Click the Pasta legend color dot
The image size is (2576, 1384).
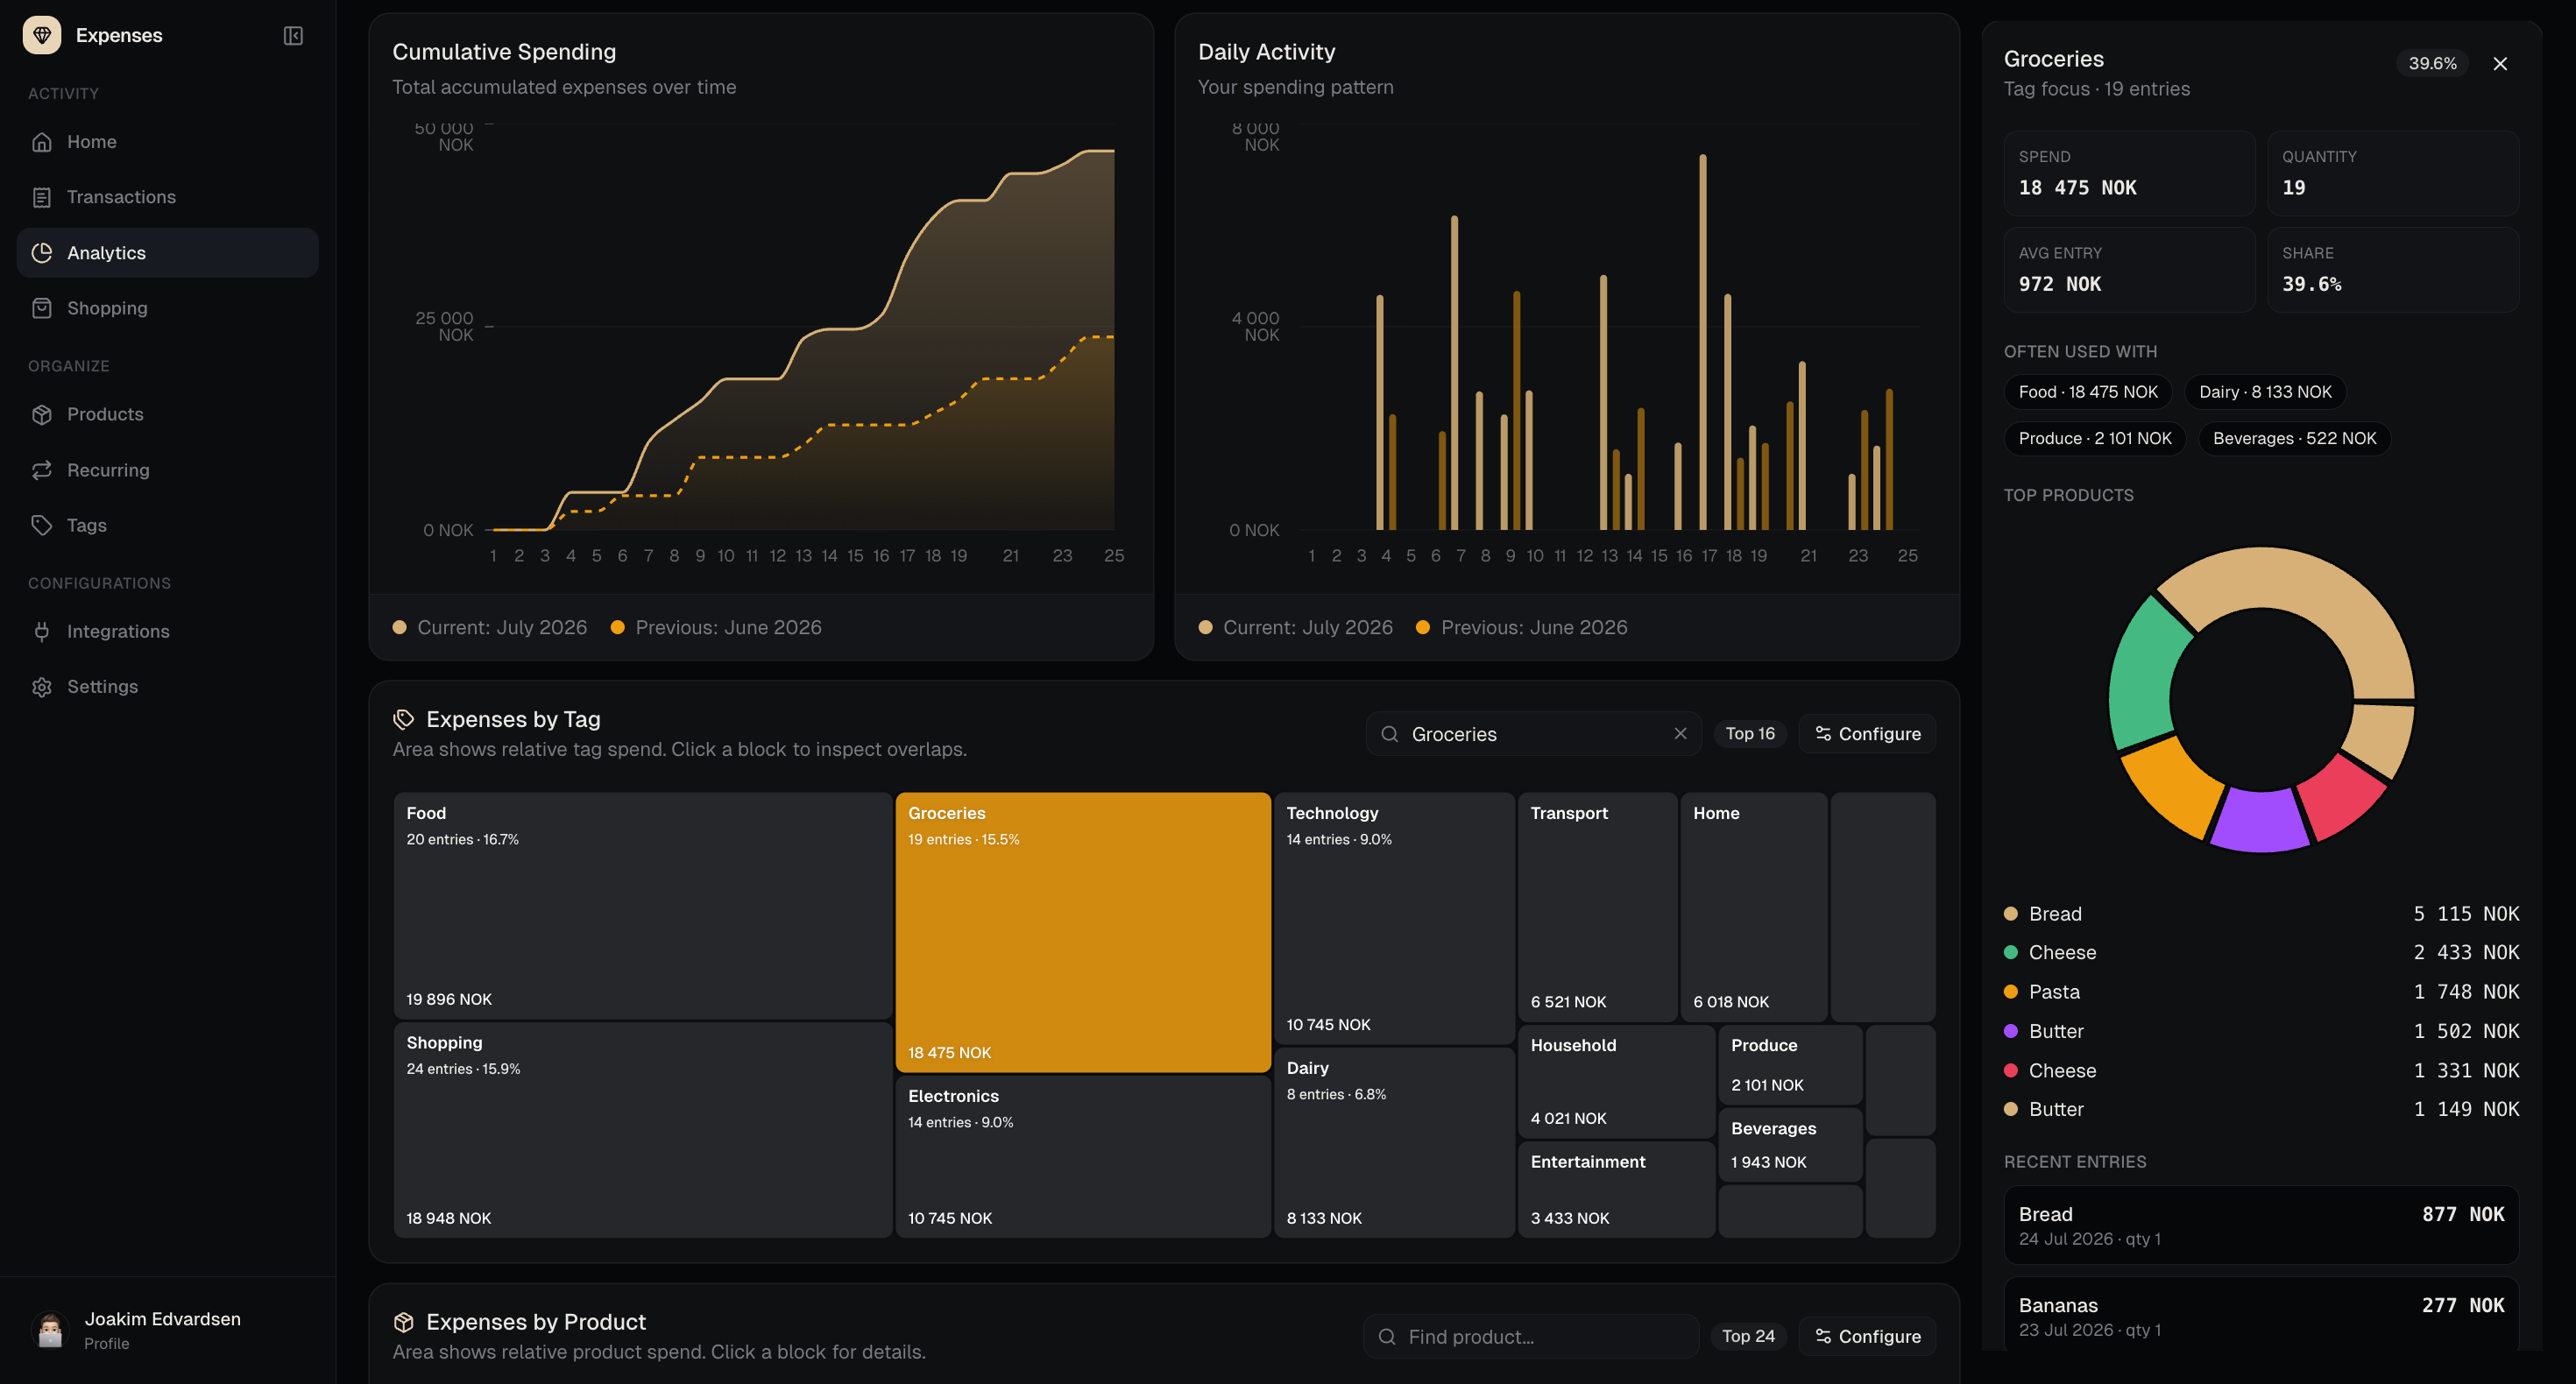pyautogui.click(x=2011, y=992)
